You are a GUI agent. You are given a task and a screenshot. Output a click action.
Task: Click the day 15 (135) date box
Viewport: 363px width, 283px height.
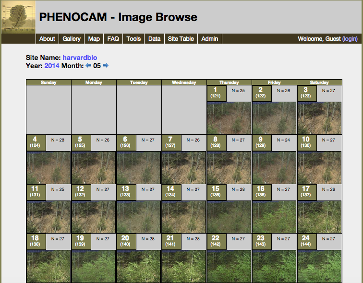coord(217,192)
